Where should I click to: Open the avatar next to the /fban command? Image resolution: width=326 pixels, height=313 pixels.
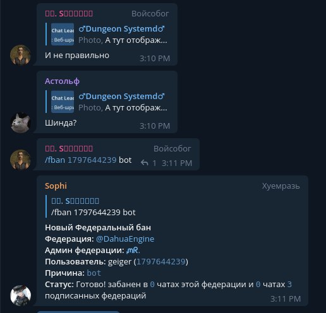20,160
